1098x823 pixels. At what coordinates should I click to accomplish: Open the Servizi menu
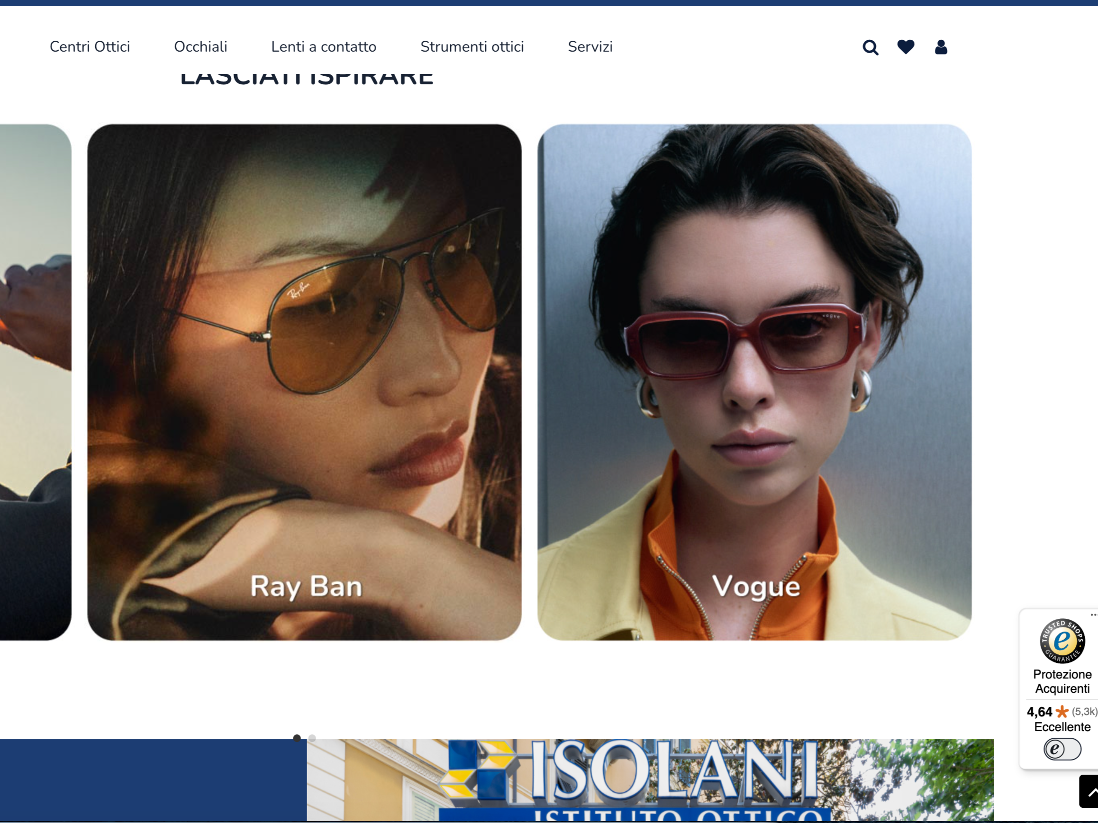point(590,46)
